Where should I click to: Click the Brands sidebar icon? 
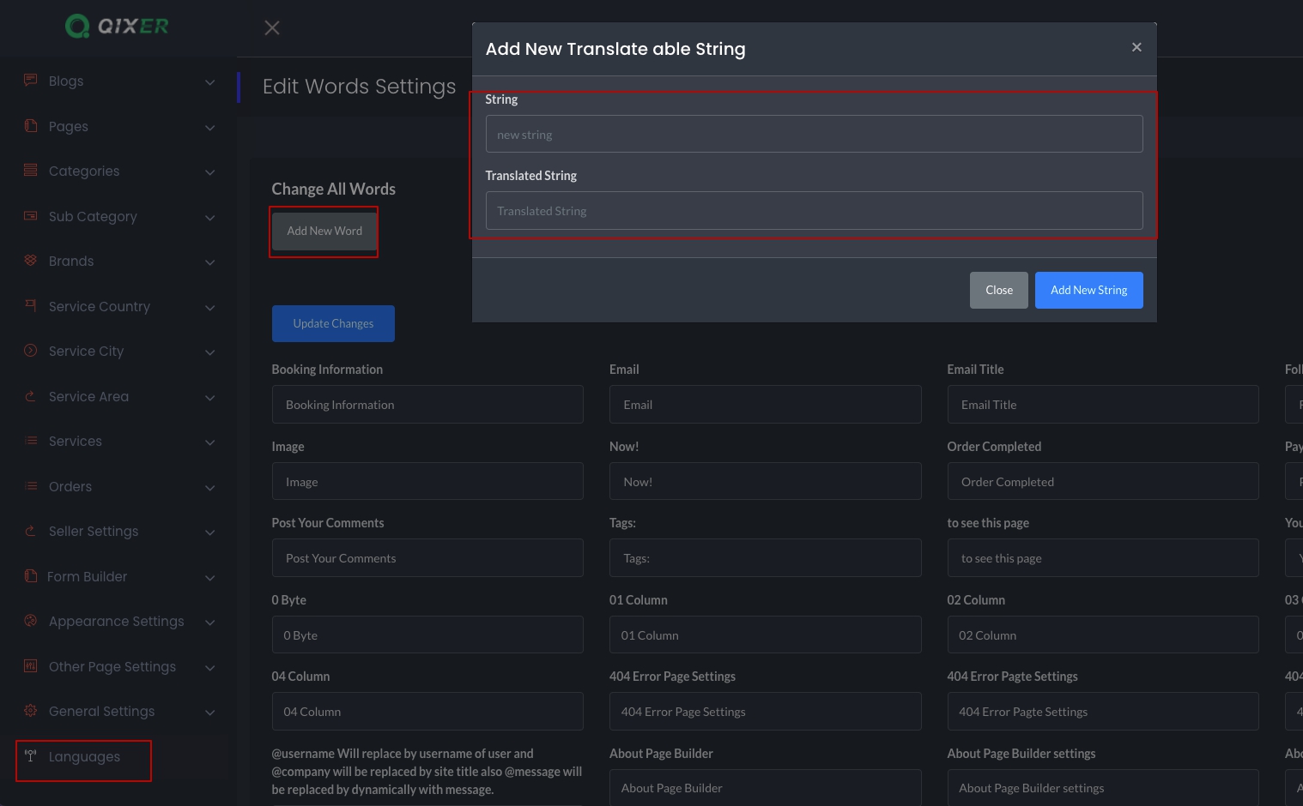(x=31, y=261)
